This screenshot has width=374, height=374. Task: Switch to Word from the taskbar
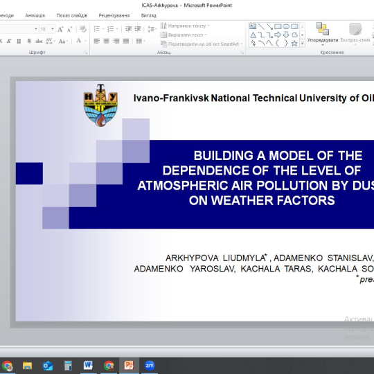click(x=88, y=366)
